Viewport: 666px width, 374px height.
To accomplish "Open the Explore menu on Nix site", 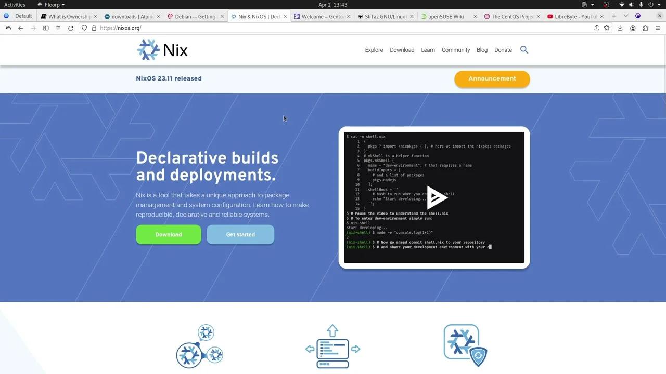I will (374, 50).
